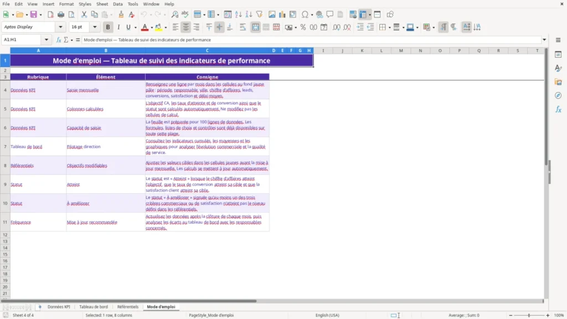
Task: Click the Clone Formatting paintbrush icon
Action: coord(121,14)
